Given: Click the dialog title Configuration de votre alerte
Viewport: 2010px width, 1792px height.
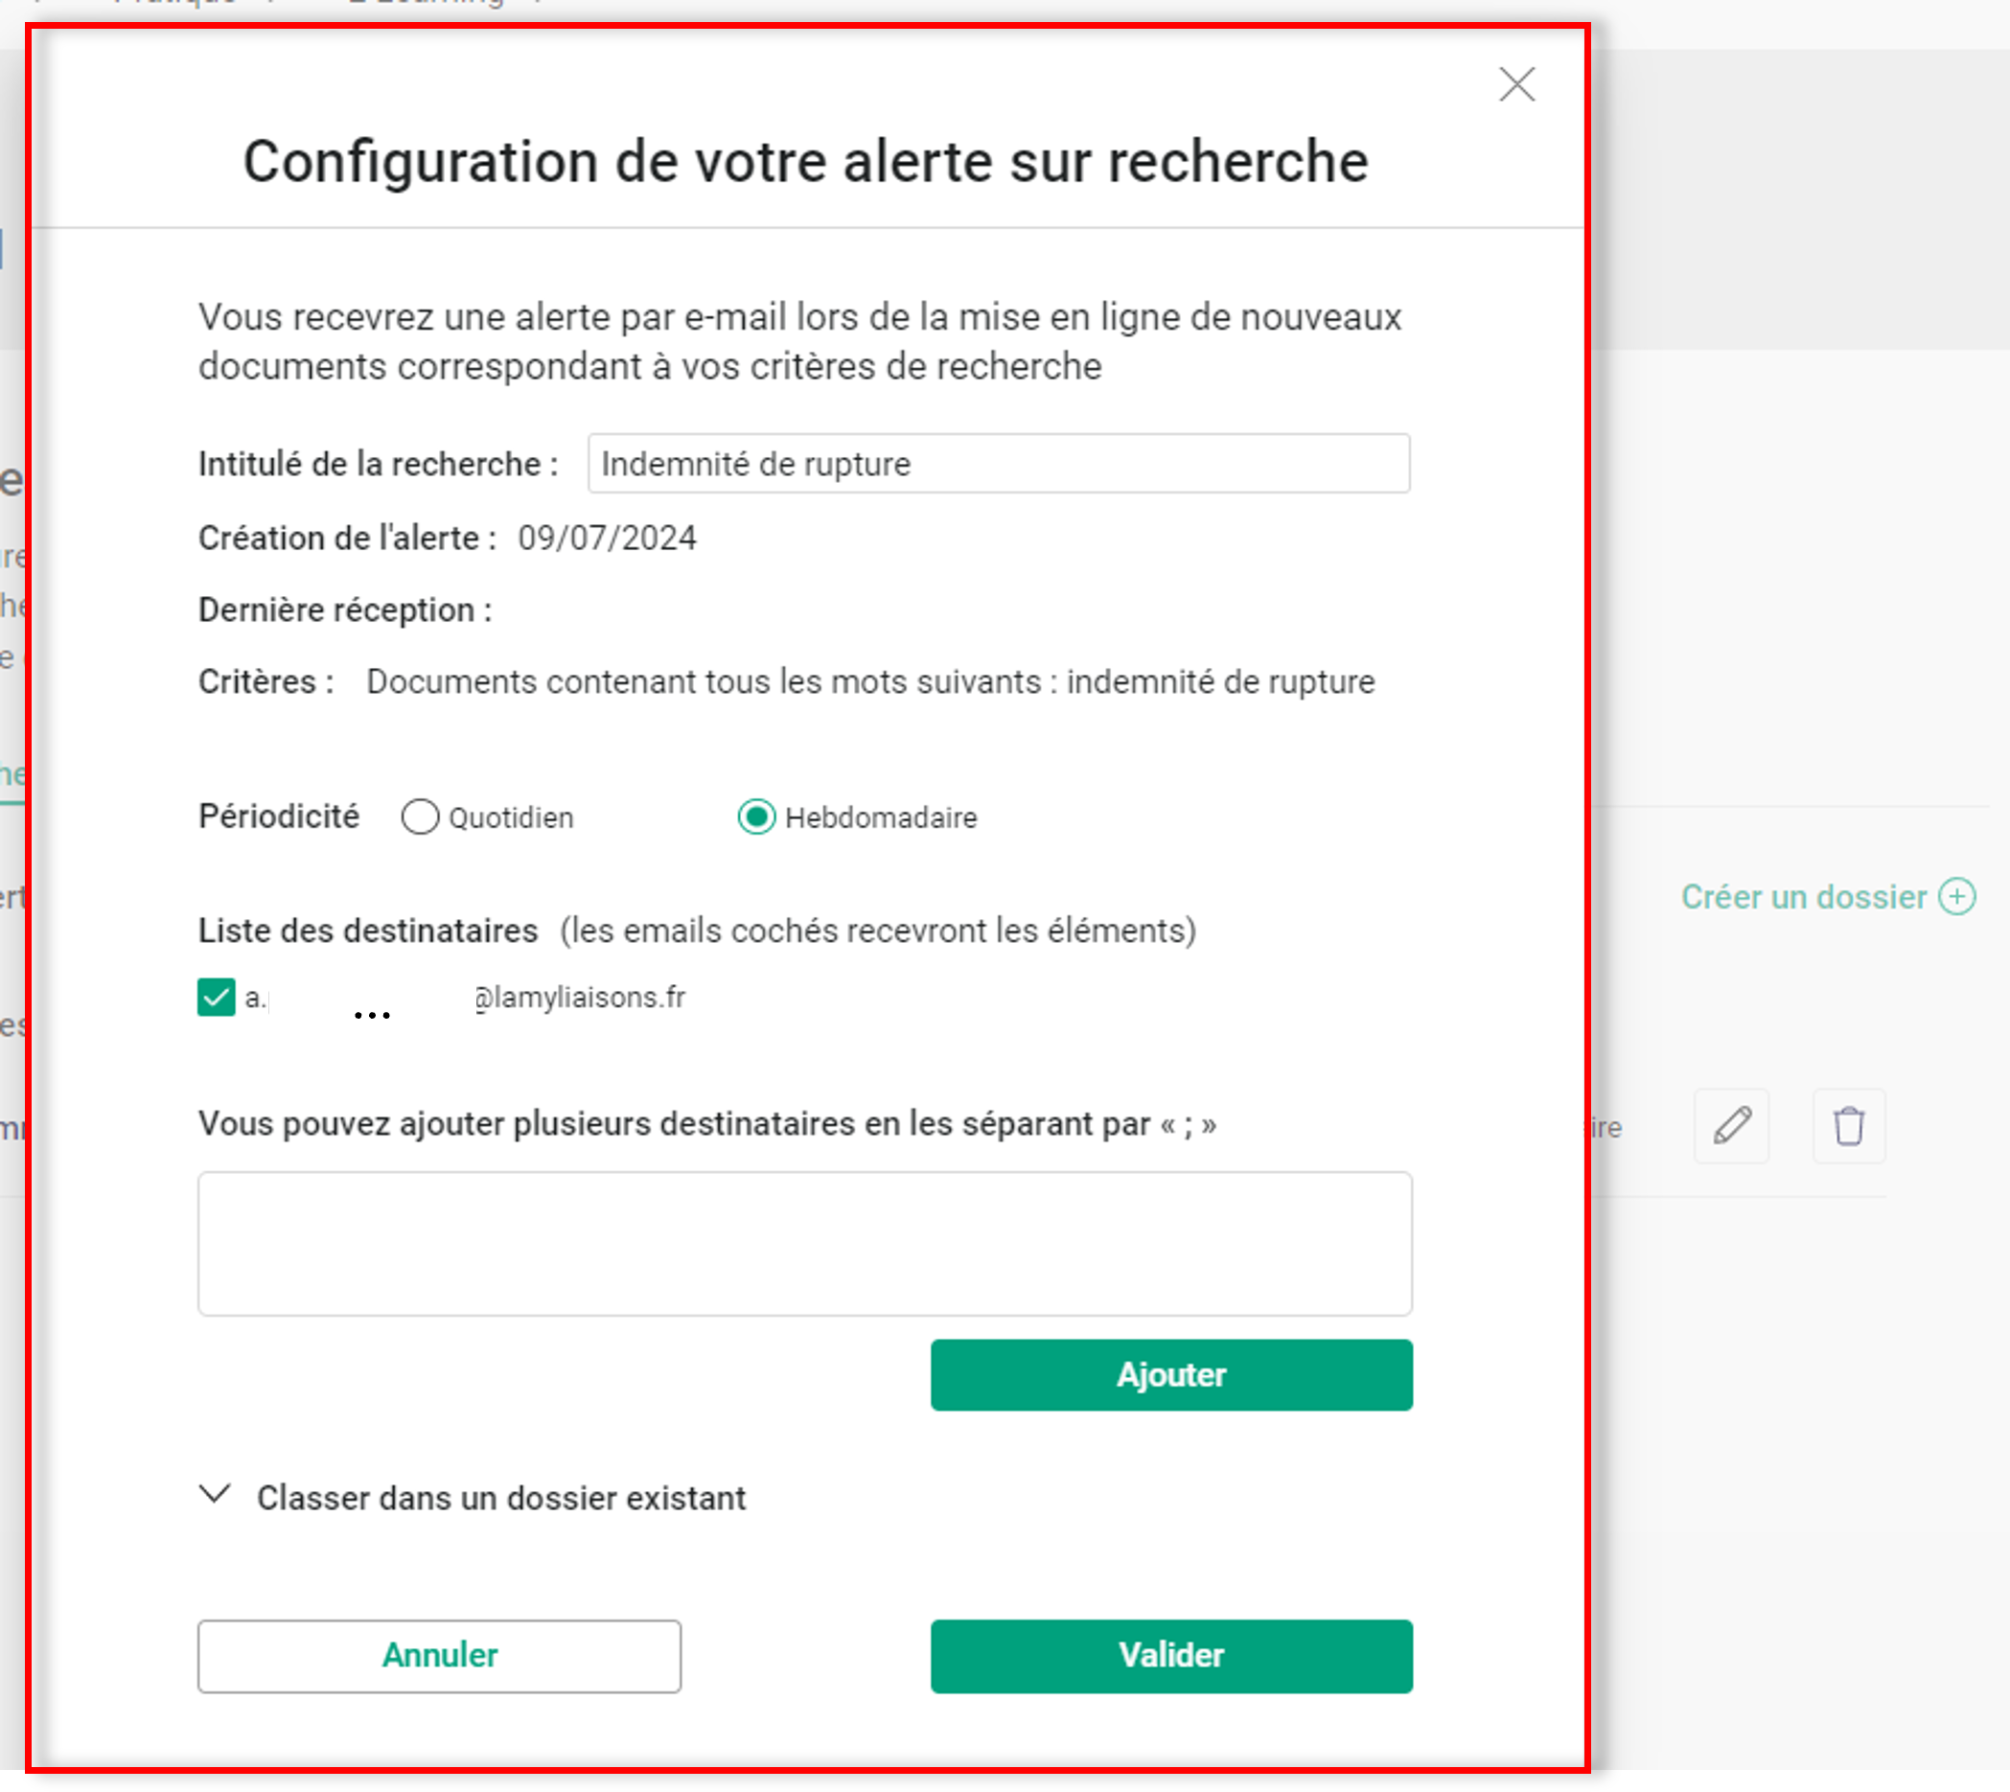Looking at the screenshot, I should click(805, 162).
